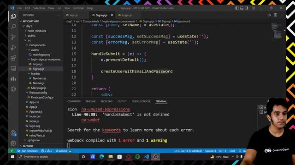Click tabnine status bar item

click(x=63, y=151)
